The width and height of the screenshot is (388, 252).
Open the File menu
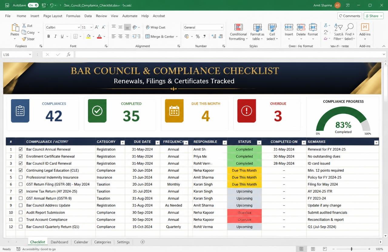tap(8, 16)
